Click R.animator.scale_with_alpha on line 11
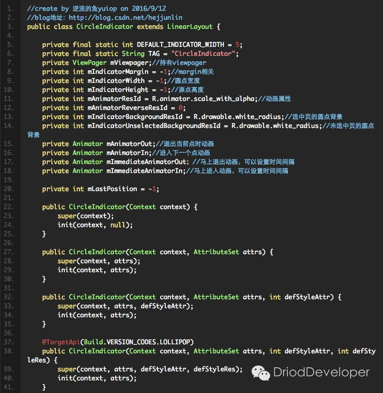The image size is (383, 393). tap(204, 99)
